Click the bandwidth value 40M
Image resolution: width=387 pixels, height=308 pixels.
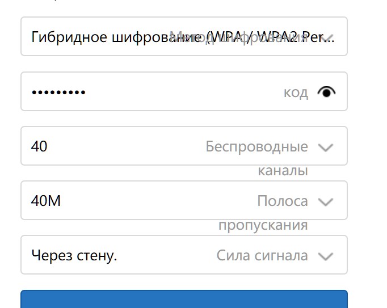[x=46, y=201]
